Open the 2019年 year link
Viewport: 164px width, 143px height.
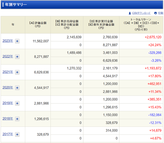[x=8, y=103]
